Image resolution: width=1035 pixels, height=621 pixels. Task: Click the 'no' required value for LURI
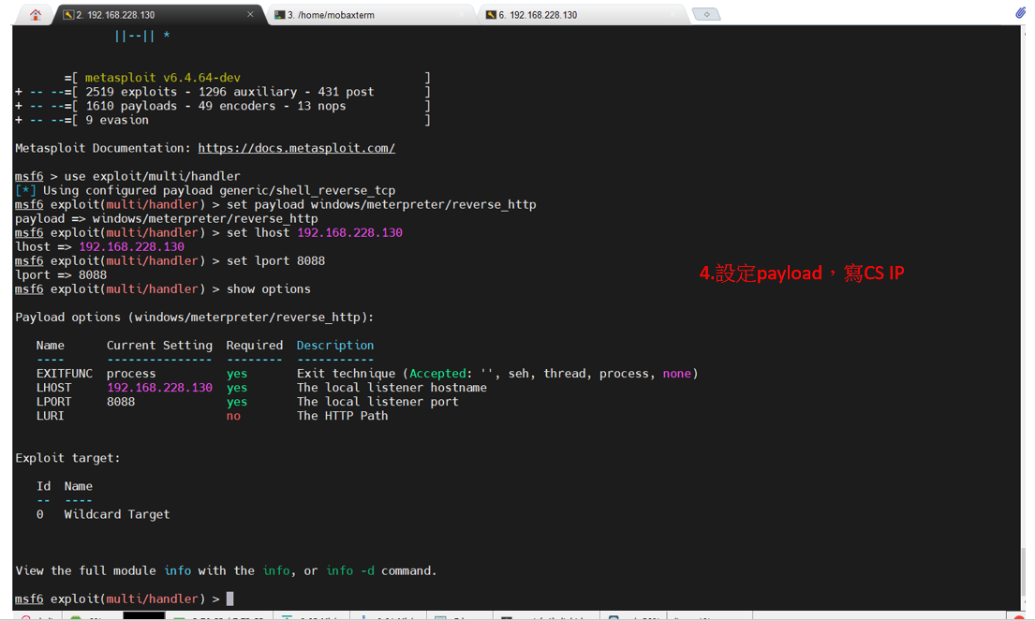pos(233,416)
